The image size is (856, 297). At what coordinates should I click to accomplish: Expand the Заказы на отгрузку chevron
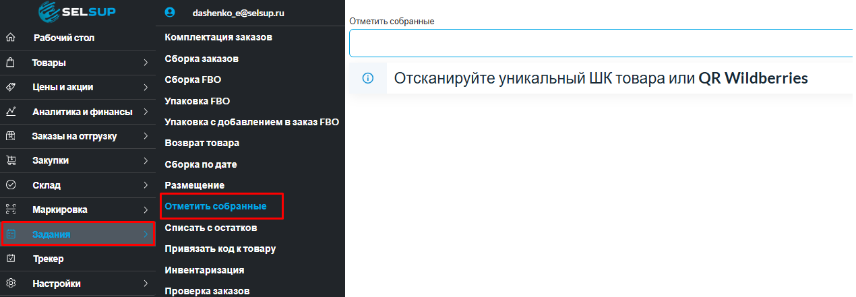[146, 136]
